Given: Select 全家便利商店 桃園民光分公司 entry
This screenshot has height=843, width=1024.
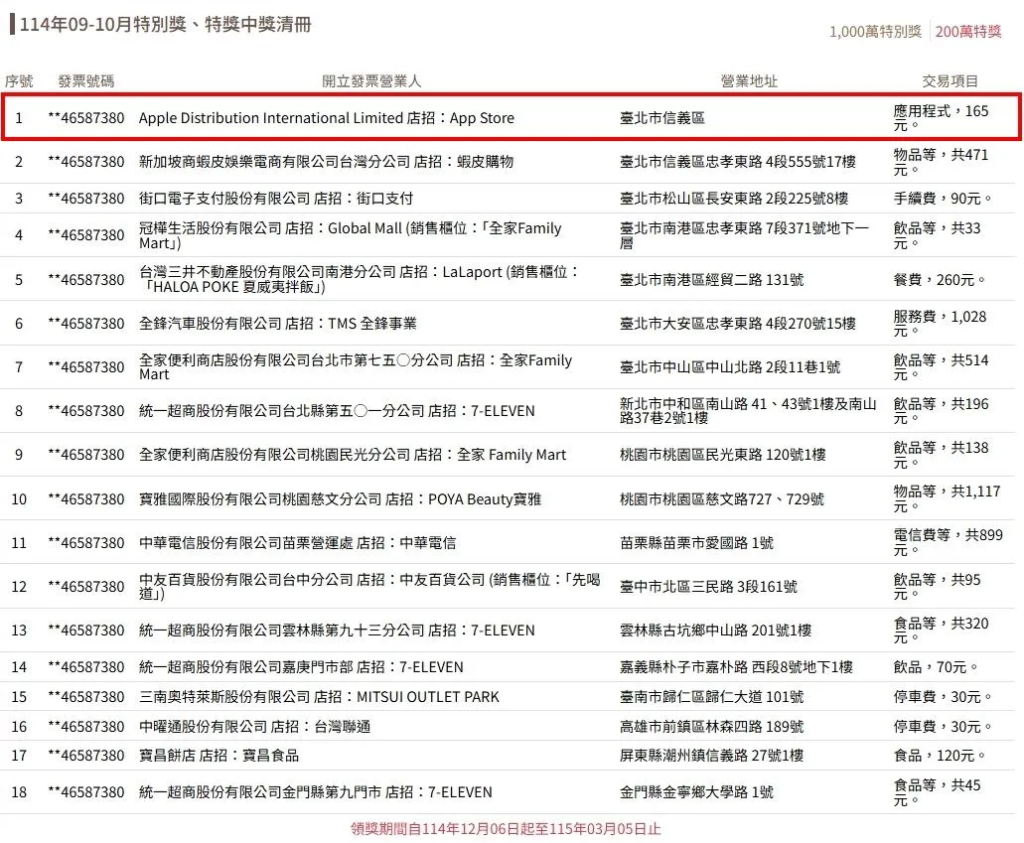Looking at the screenshot, I should (x=353, y=455).
